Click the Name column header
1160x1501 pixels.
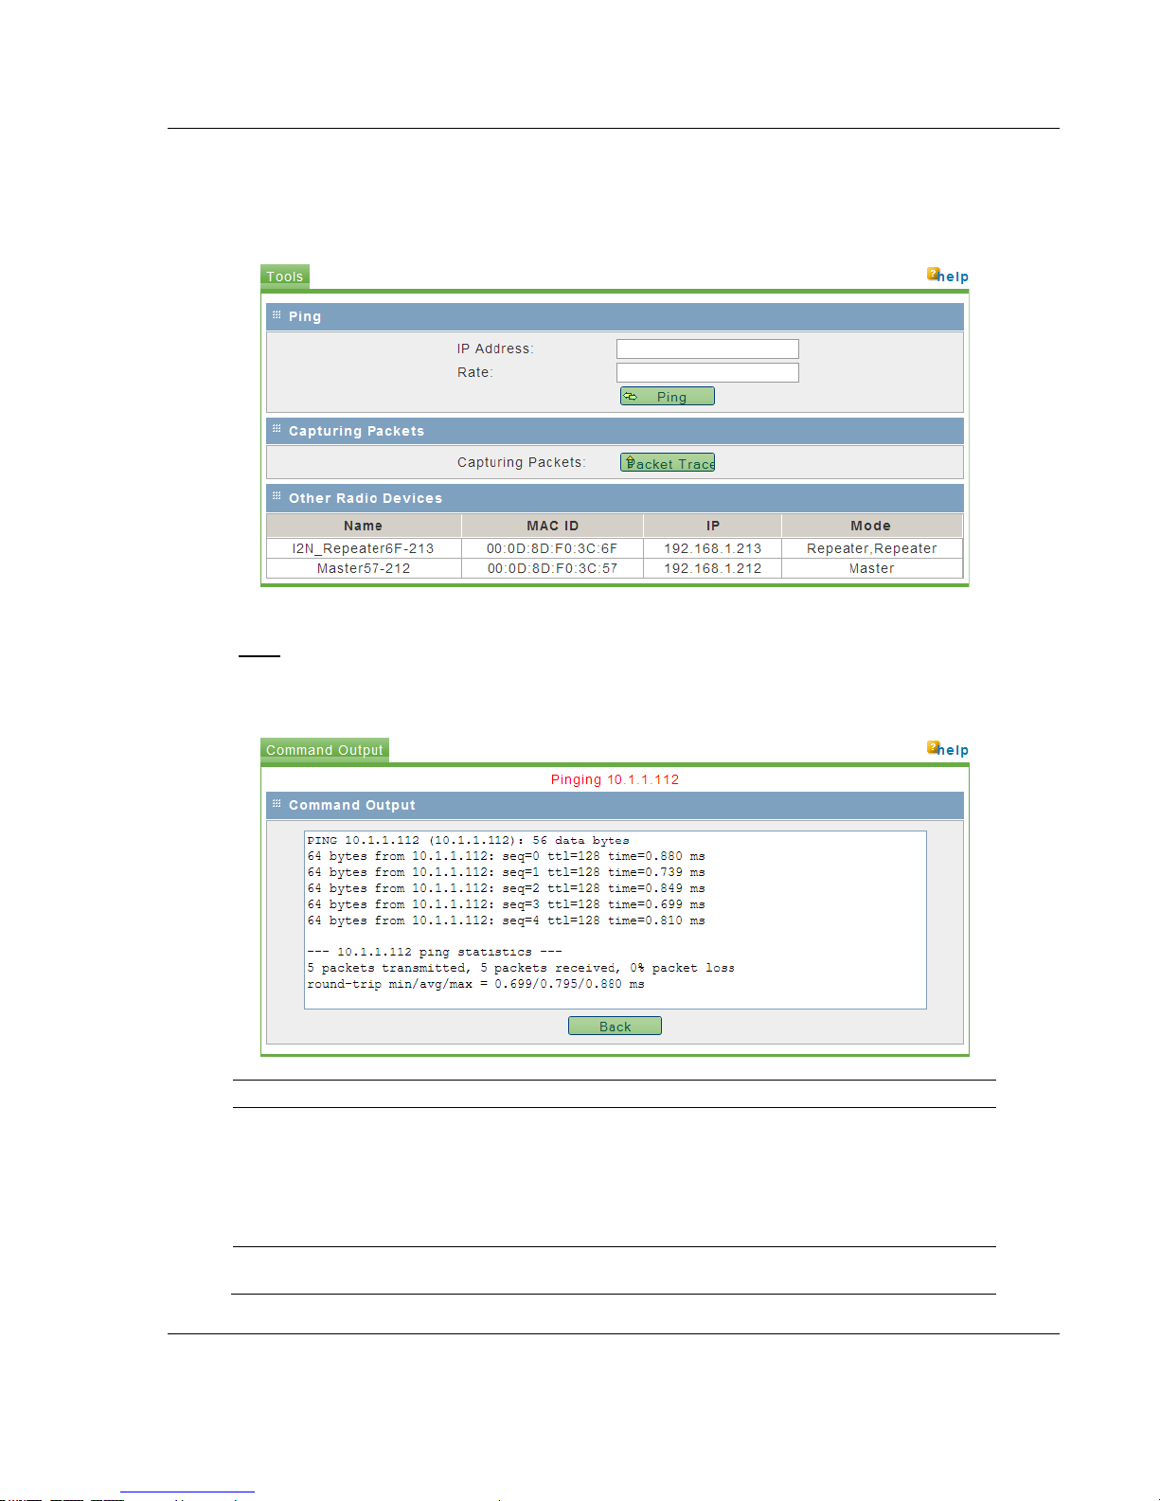(x=364, y=526)
